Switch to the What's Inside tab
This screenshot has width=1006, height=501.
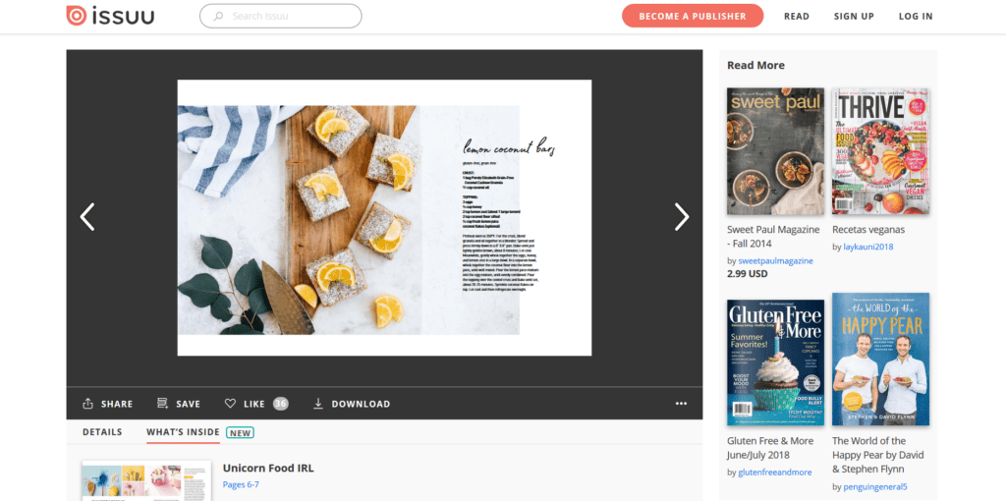pyautogui.click(x=183, y=432)
